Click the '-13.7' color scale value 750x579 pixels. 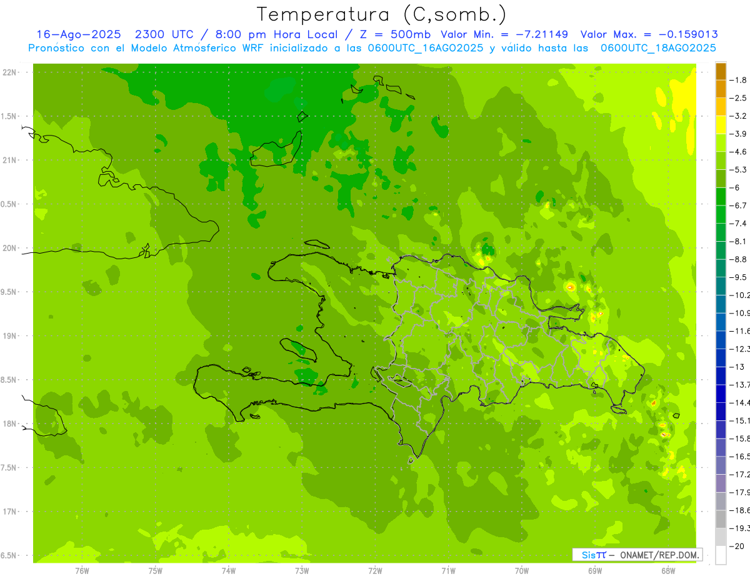[x=740, y=384]
